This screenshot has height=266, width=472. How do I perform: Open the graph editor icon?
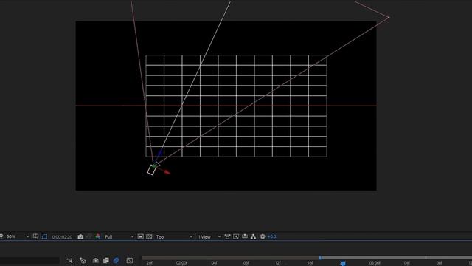pyautogui.click(x=130, y=260)
